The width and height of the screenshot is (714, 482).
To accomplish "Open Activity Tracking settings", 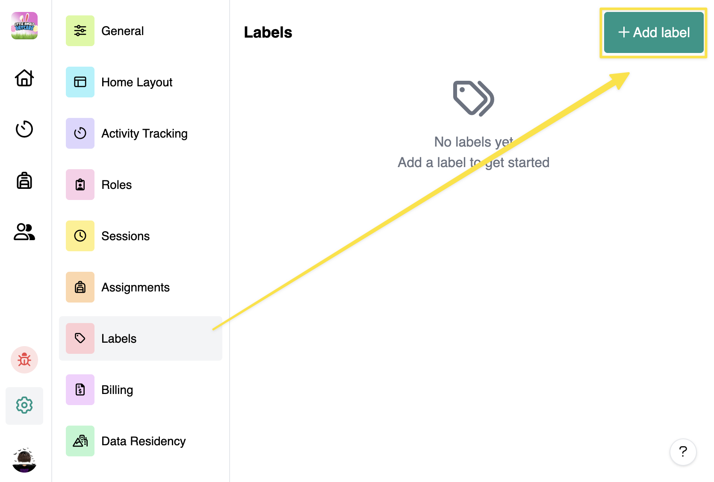I will [x=145, y=133].
